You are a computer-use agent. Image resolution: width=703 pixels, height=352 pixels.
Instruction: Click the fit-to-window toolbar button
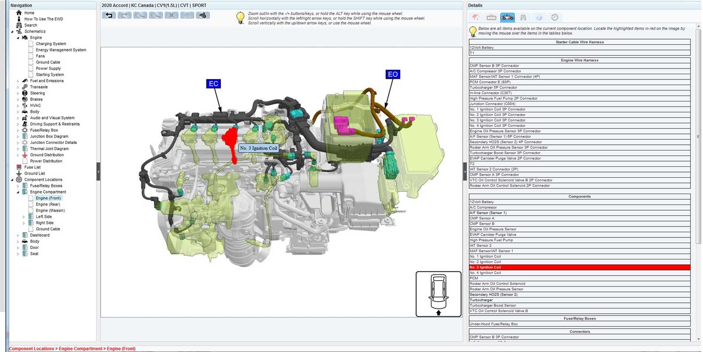[171, 15]
